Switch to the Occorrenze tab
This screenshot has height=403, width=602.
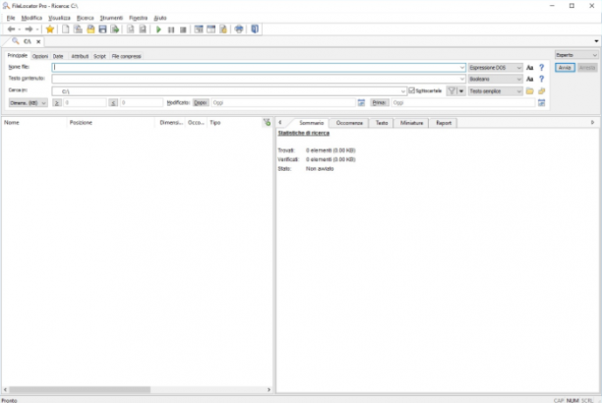click(x=349, y=123)
